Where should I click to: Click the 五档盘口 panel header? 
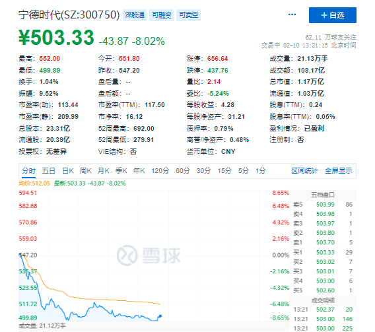tap(323, 195)
